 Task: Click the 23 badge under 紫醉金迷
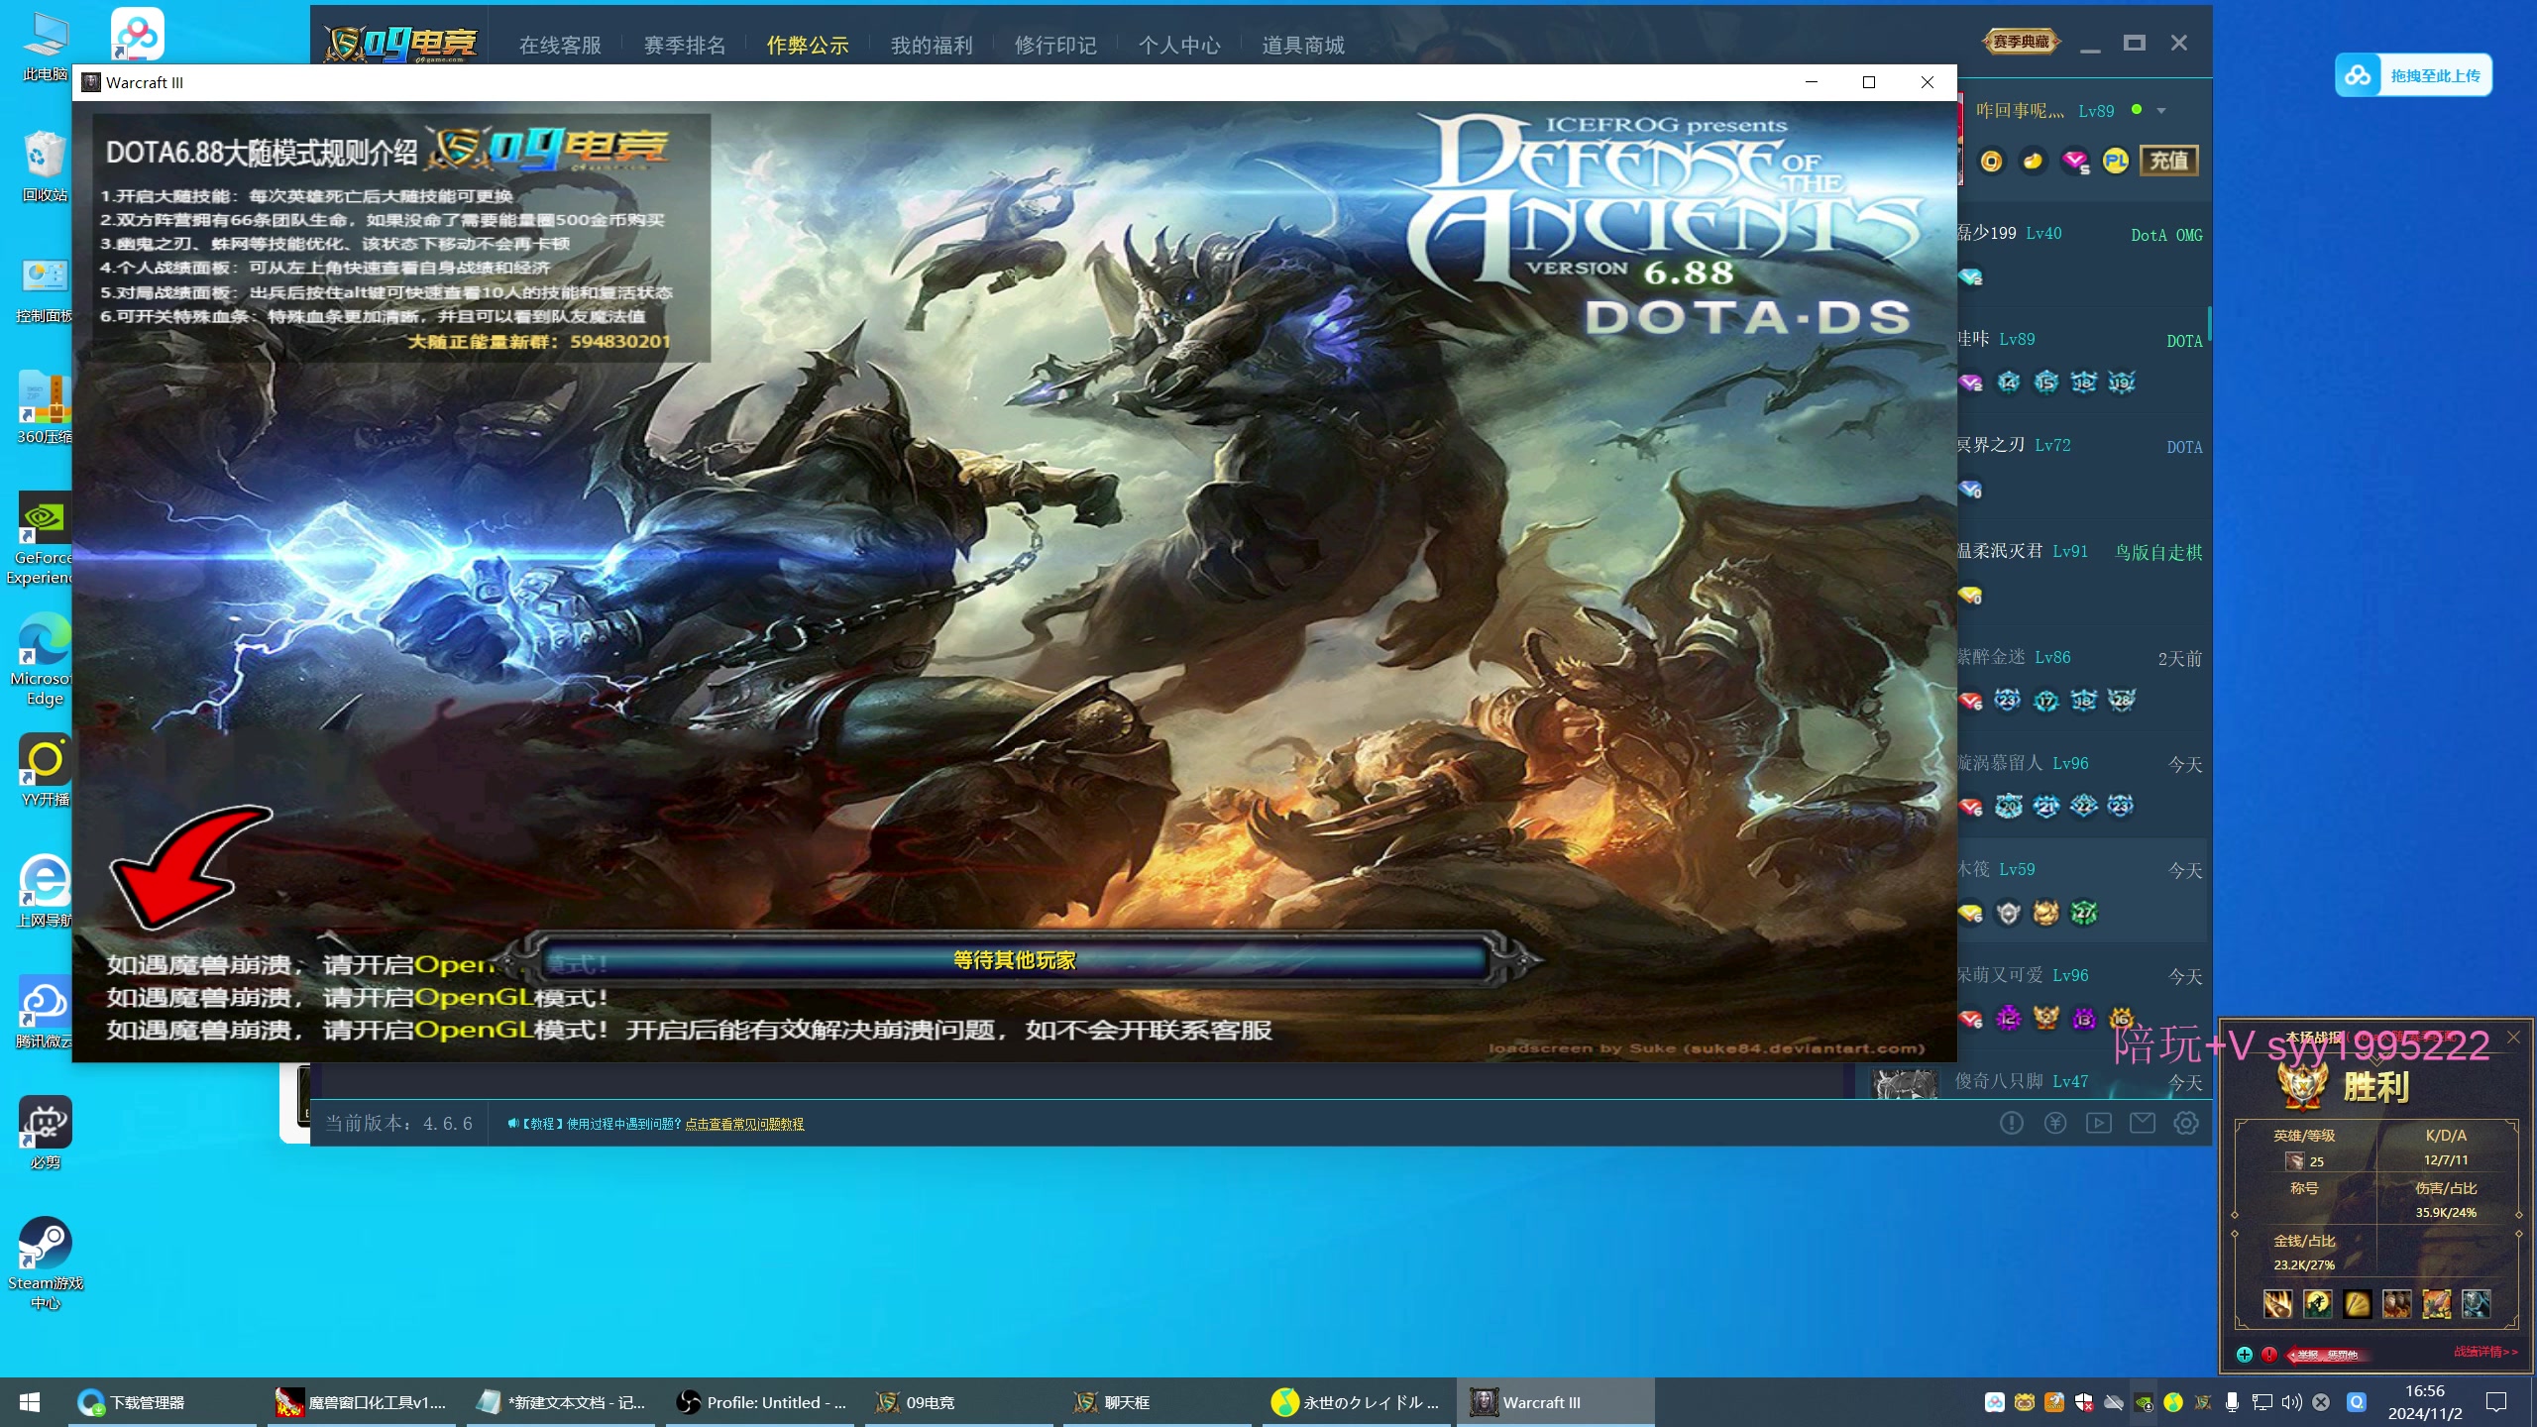2008,701
